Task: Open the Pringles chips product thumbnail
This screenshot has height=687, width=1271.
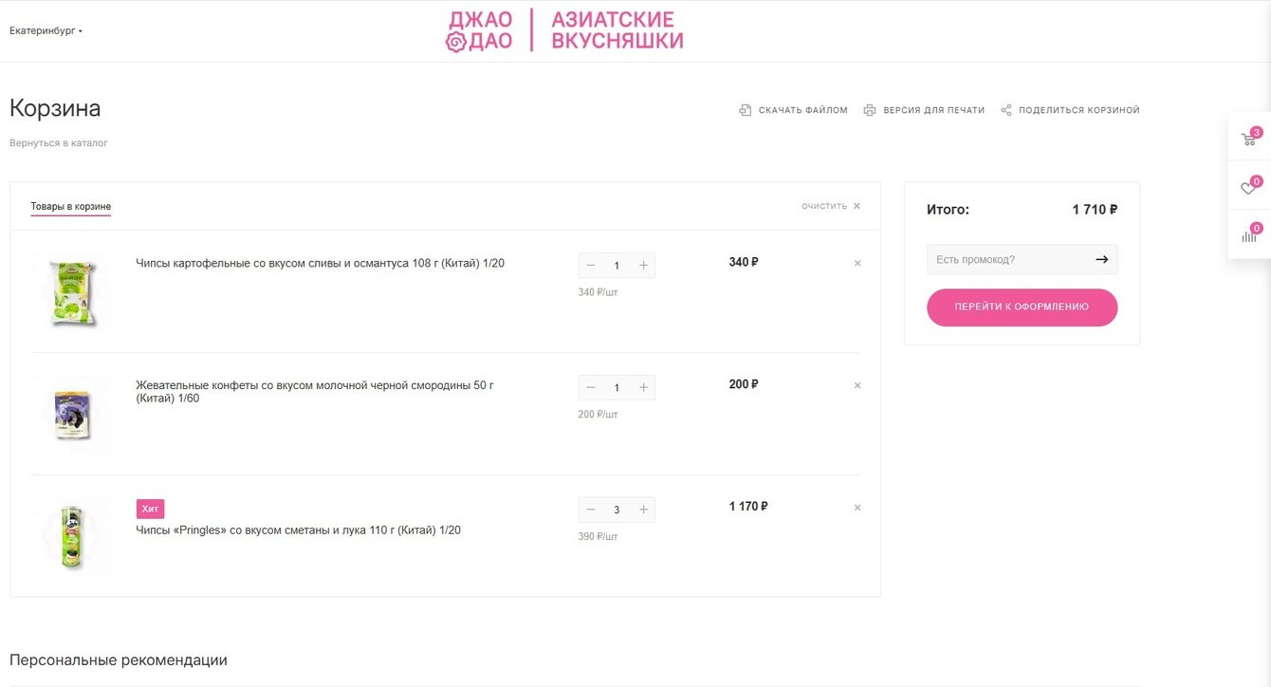Action: tap(71, 536)
